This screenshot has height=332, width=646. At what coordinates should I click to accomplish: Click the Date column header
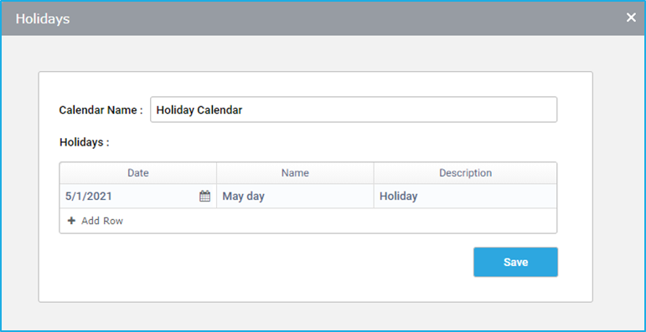coord(138,173)
